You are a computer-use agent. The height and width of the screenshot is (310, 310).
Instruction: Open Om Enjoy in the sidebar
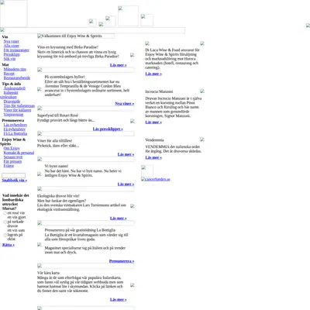point(12,149)
